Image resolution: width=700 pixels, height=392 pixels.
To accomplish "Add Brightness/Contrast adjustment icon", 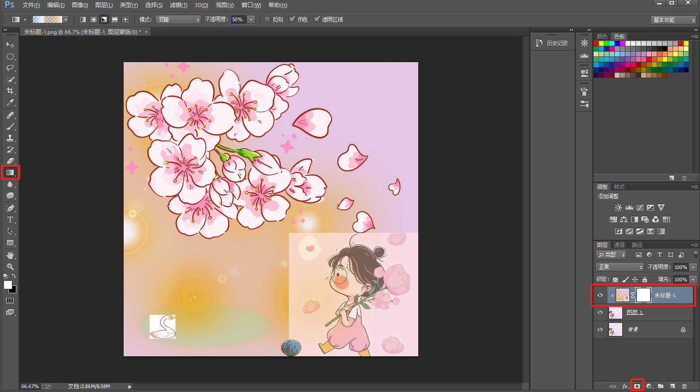I will [618, 207].
